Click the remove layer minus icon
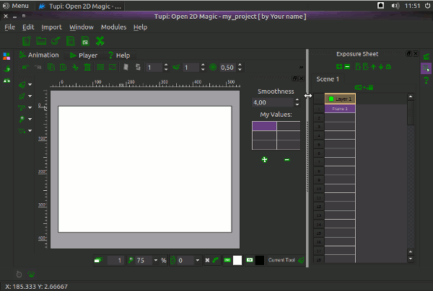 pos(348,67)
